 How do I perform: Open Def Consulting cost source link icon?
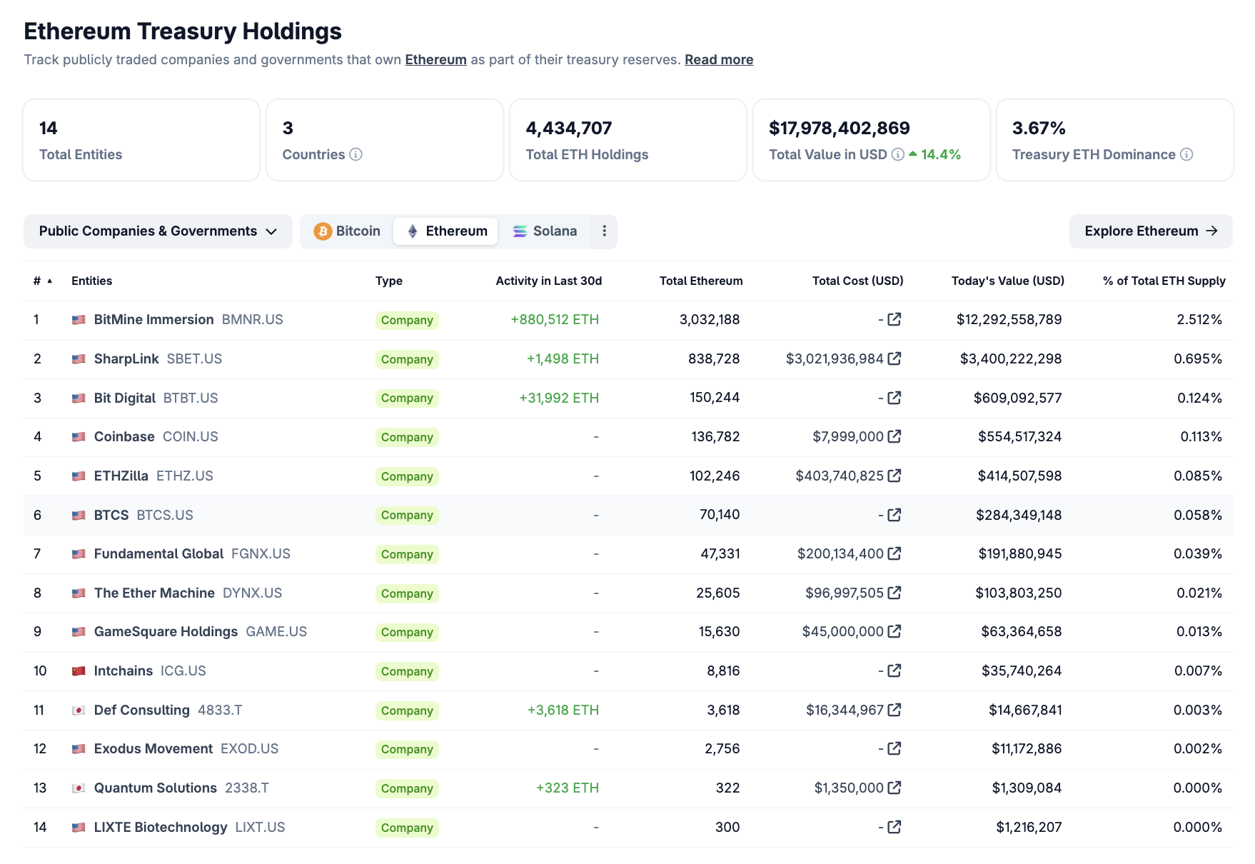coord(894,710)
